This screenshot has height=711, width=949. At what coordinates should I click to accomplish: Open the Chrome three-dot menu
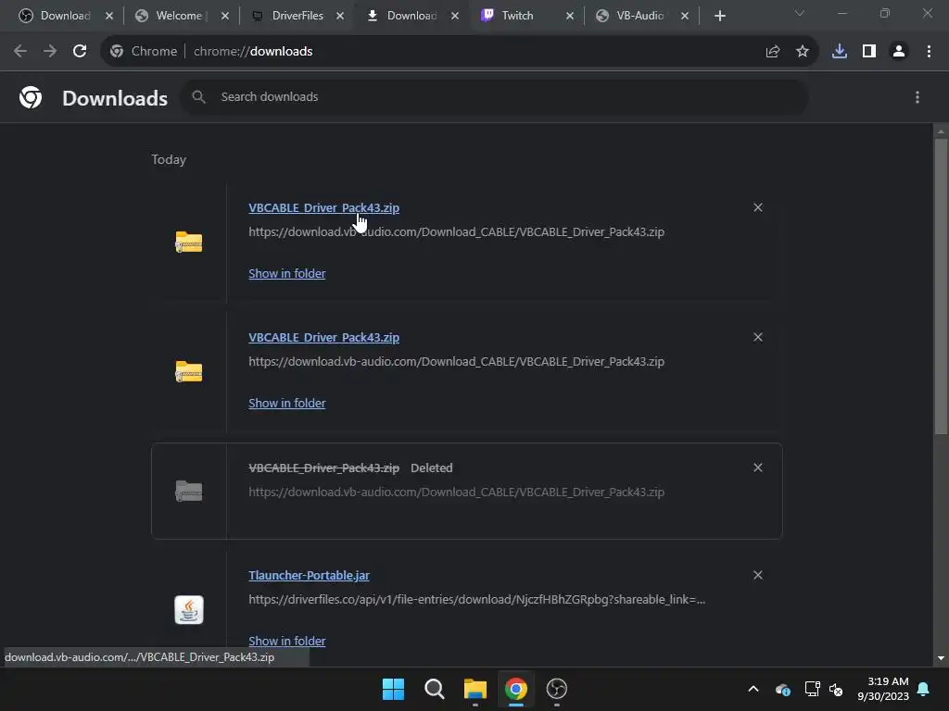[929, 52]
